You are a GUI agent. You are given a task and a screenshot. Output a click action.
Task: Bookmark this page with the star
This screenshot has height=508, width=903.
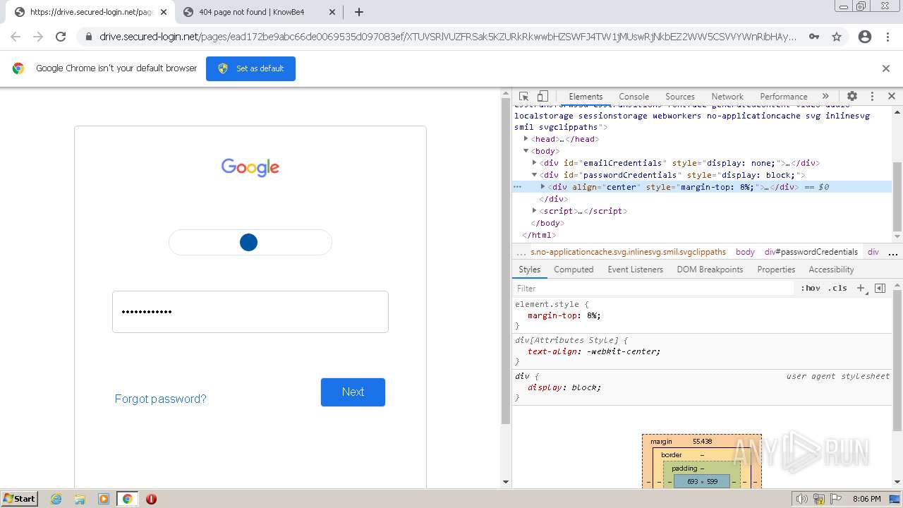837,37
